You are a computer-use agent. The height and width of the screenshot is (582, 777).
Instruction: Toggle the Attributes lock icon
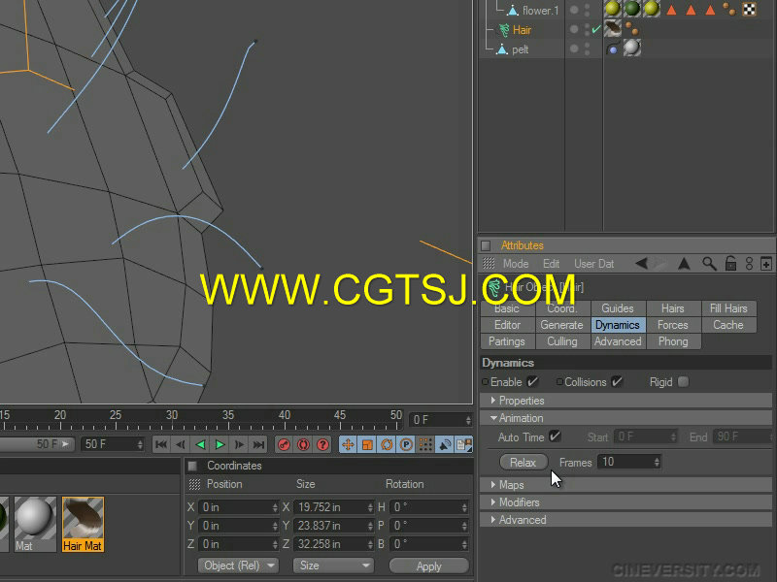pyautogui.click(x=730, y=264)
